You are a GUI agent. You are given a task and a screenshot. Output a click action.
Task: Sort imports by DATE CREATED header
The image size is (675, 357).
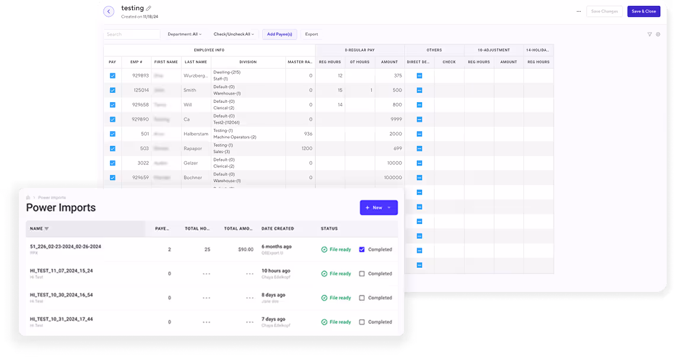pos(278,229)
